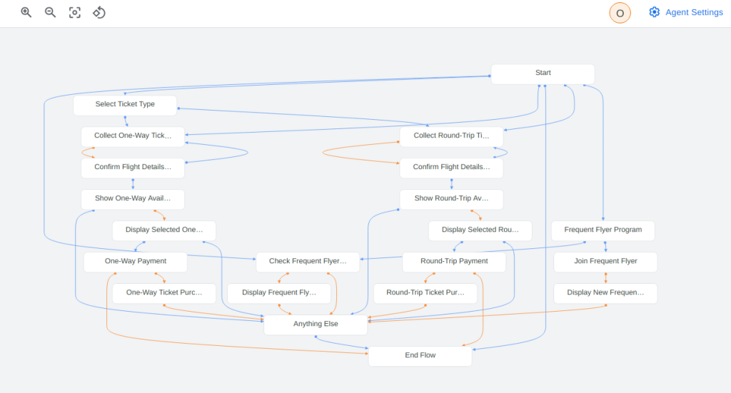Select the Check Frequent Flyer node
This screenshot has height=393, width=731.
pos(308,262)
